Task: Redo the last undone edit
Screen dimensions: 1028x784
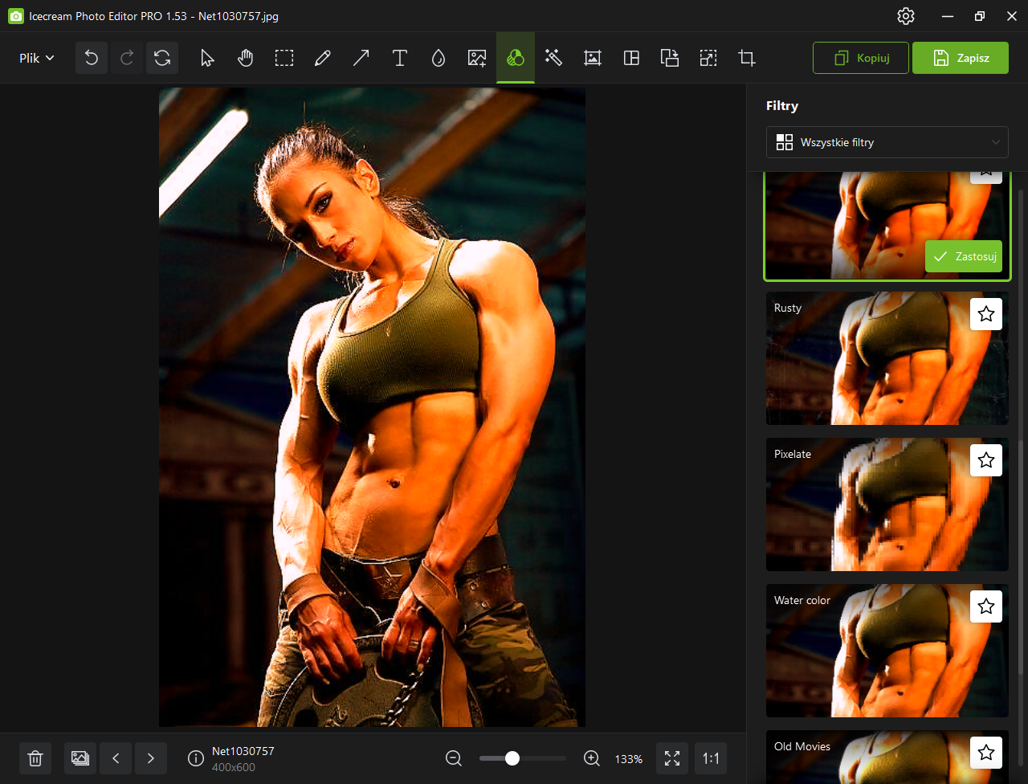Action: coord(127,58)
